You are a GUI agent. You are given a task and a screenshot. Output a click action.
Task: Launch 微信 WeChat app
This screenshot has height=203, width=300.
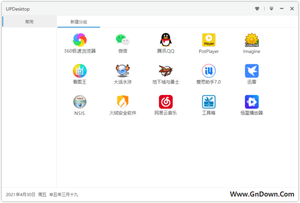122,40
